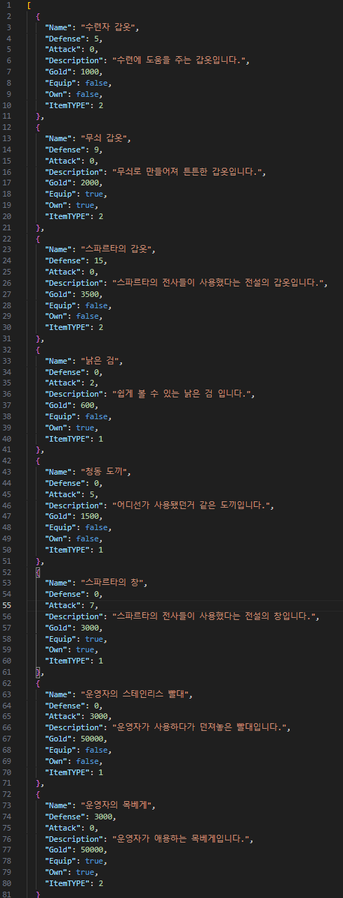Click description "쉽게 볼 수 있는 낡은 검 입니다."
343x898 pixels.
point(182,394)
